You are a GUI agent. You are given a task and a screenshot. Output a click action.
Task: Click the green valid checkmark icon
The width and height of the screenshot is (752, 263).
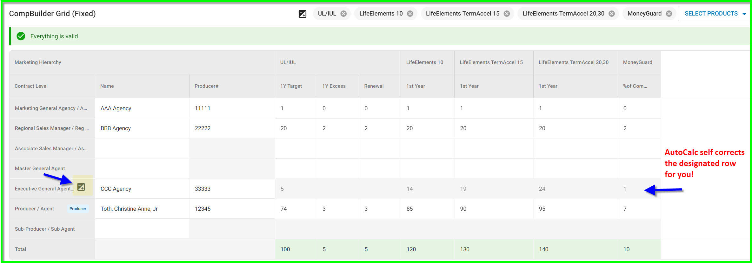pyautogui.click(x=21, y=36)
